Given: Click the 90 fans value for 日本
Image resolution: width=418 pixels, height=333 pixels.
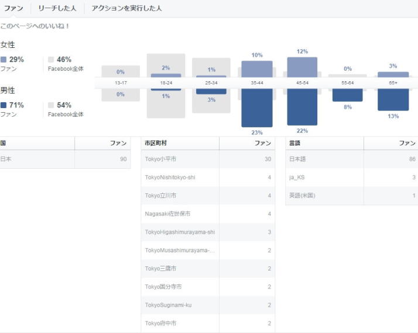Looking at the screenshot, I should (123, 159).
